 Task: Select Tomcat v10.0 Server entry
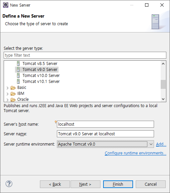(41, 76)
